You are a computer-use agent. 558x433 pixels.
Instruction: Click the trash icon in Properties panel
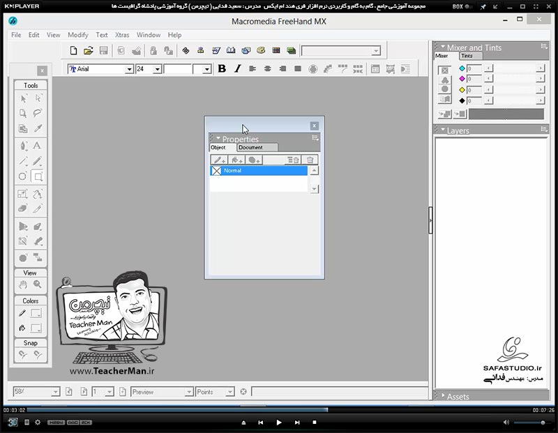tap(310, 160)
